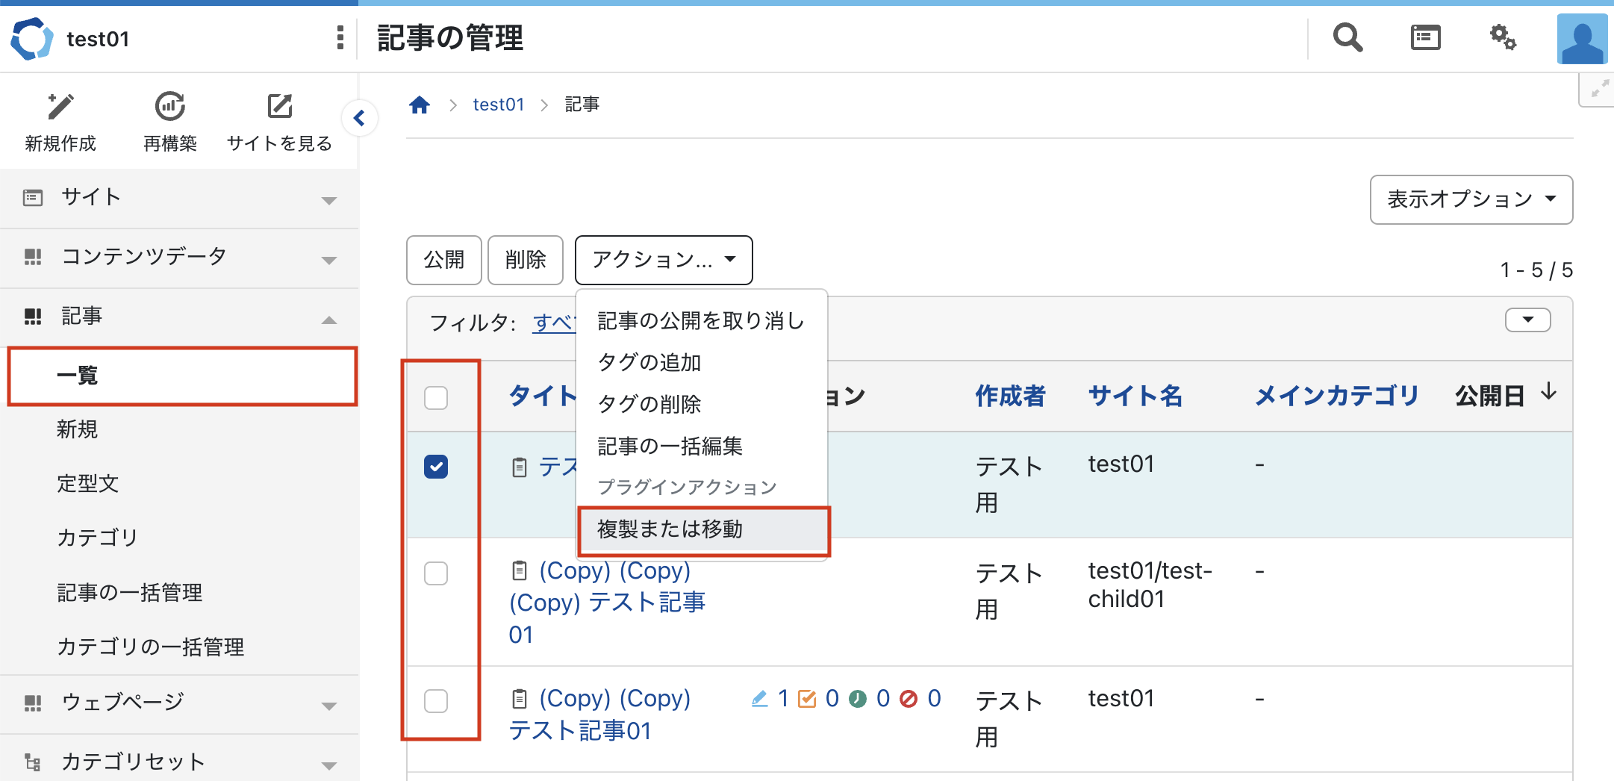The height and width of the screenshot is (781, 1614).
Task: Open the 表示オプション dropdown
Action: pos(1471,199)
